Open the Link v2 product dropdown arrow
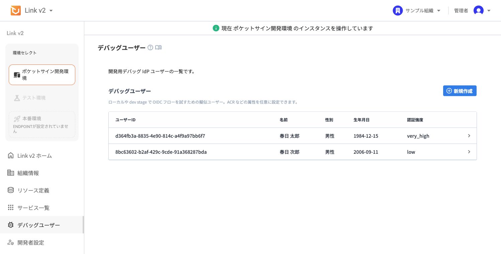Viewport: 501px width, 254px height. 51,11
